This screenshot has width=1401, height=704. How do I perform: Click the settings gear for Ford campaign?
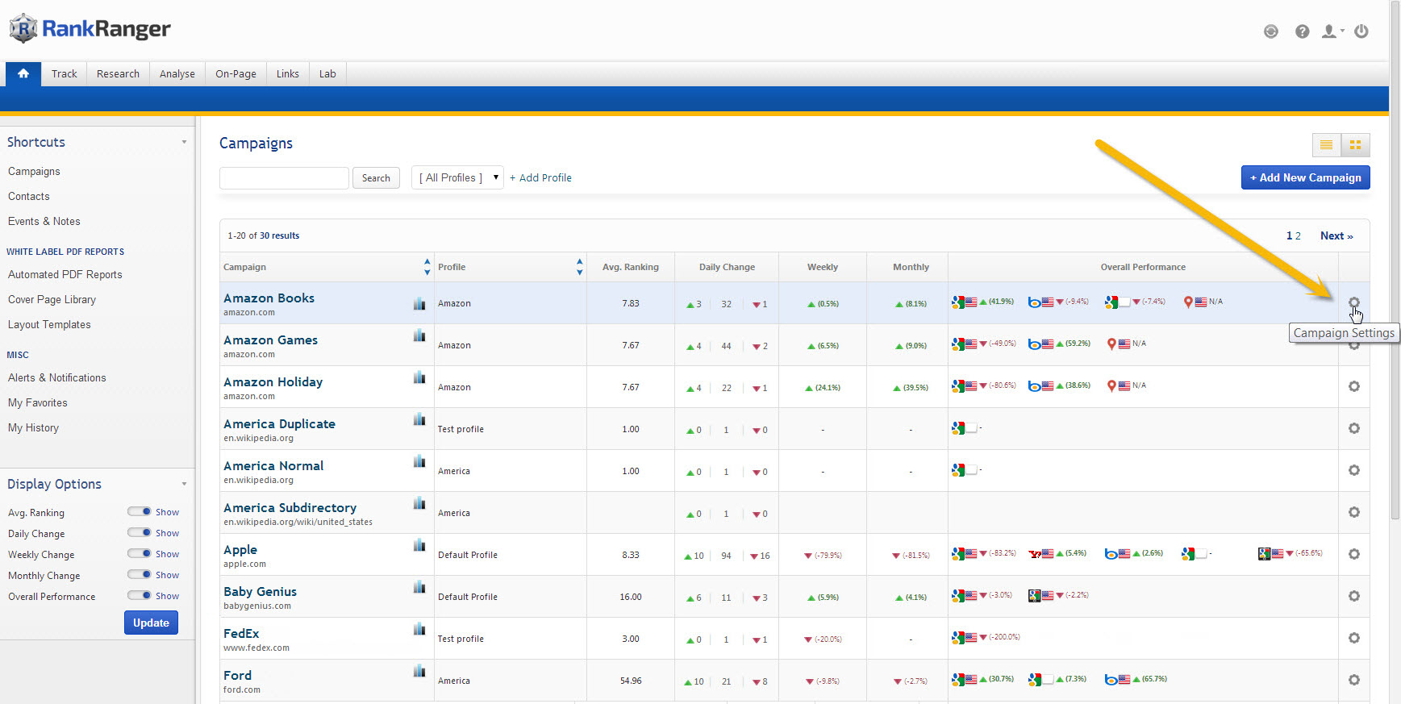(1353, 680)
